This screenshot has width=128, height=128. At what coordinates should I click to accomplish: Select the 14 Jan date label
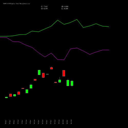click(26, 122)
